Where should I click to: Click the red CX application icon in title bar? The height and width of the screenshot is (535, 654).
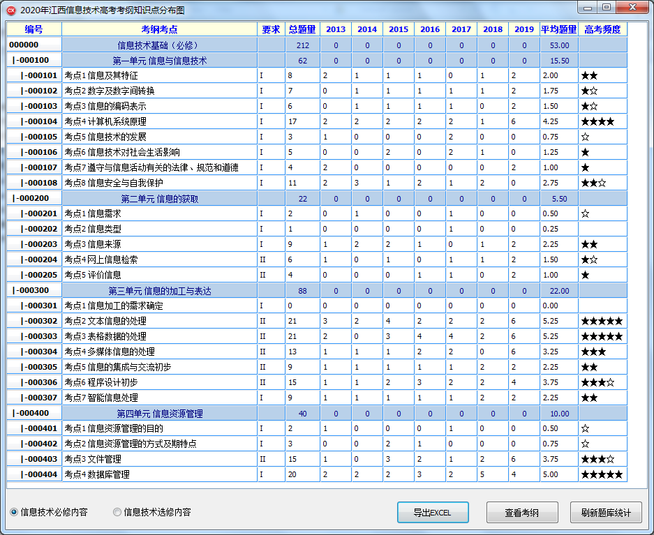[x=11, y=10]
